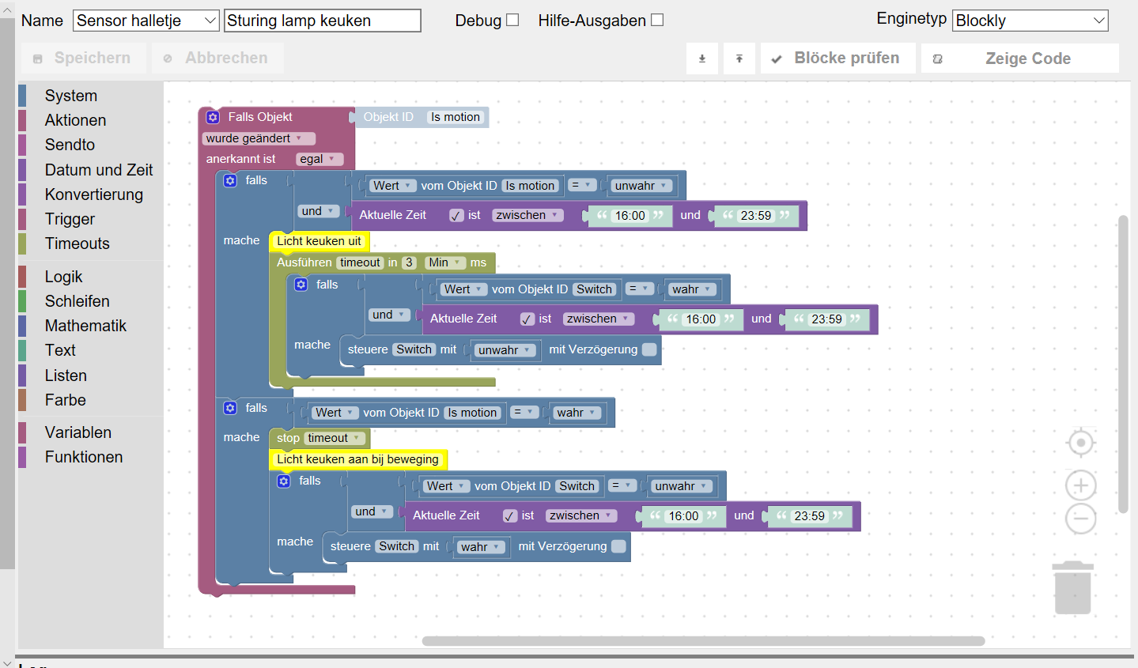Image resolution: width=1138 pixels, height=668 pixels.
Task: Open zwischen dropdown in first Aktuelle Zeit
Action: [527, 215]
